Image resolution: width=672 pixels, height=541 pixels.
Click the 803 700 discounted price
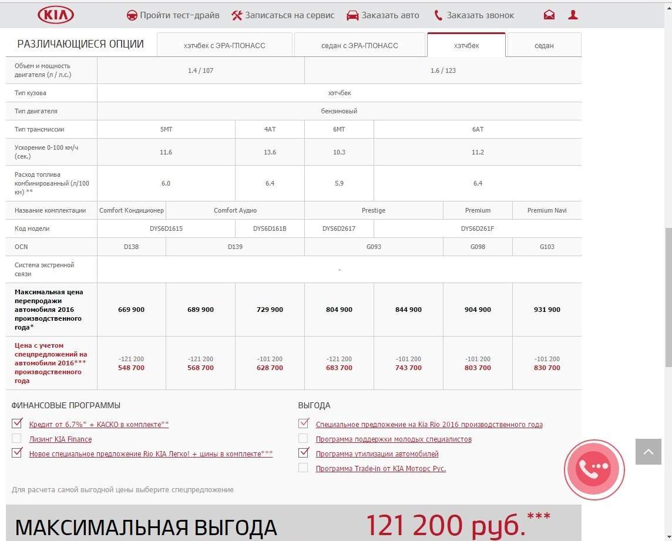(x=478, y=368)
